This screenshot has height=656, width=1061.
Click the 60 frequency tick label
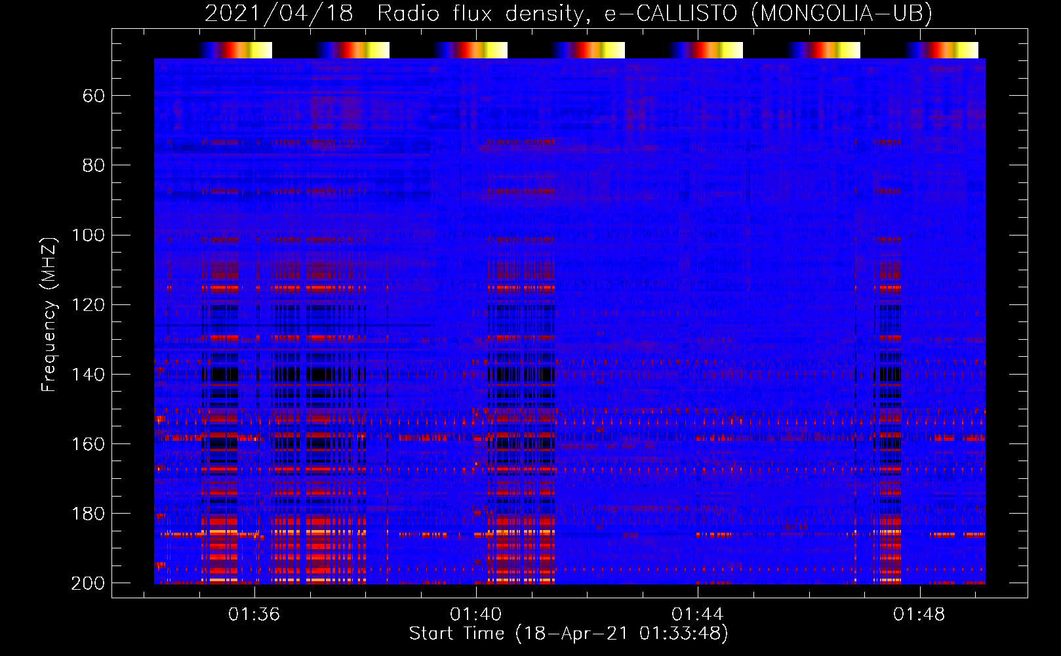point(94,96)
